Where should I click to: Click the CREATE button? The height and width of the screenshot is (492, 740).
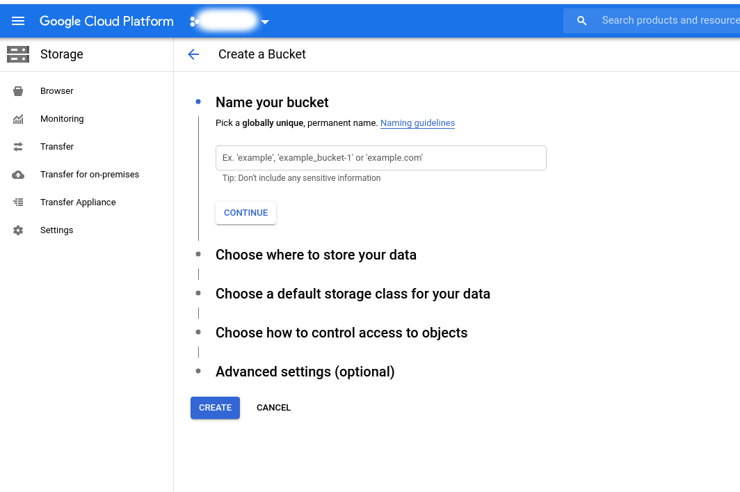click(215, 407)
